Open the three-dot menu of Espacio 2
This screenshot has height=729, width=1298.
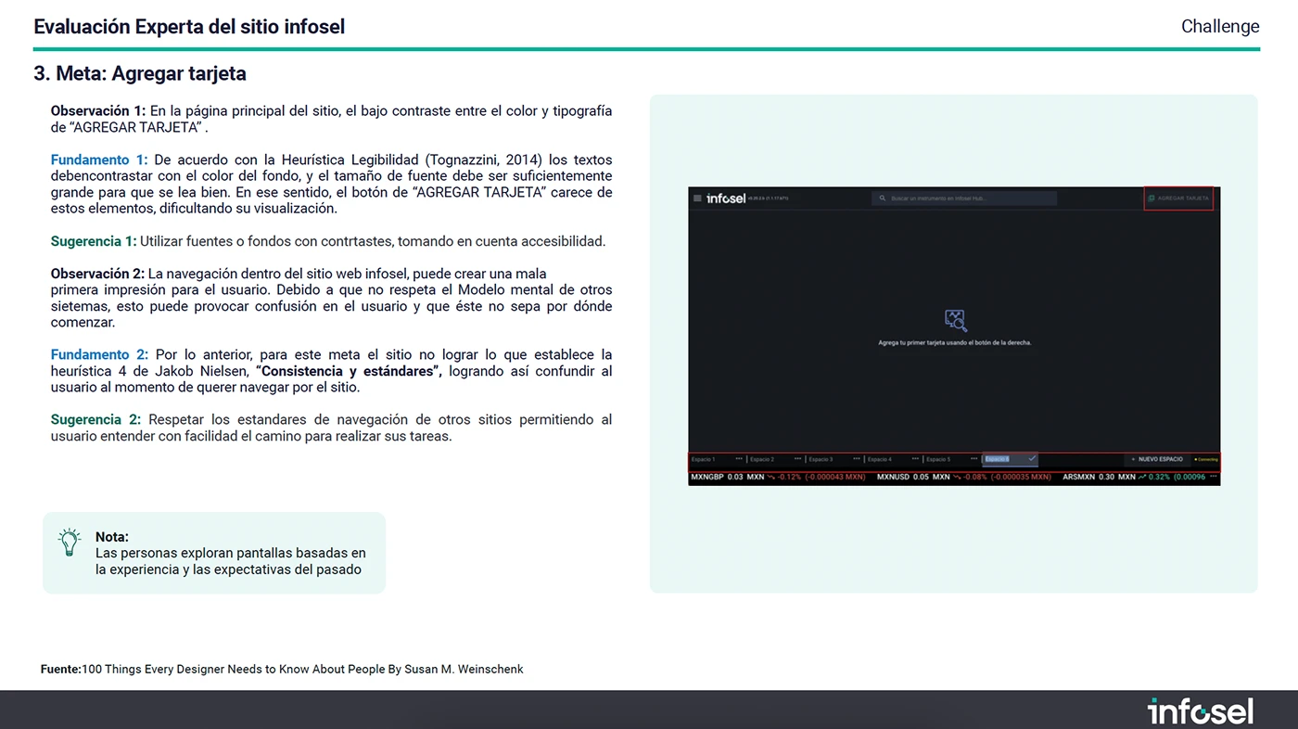[797, 459]
